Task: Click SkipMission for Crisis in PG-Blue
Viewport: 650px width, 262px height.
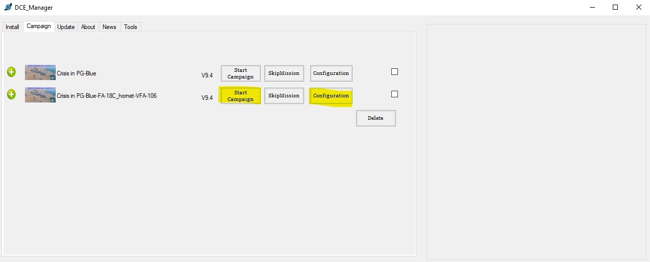Action: (x=284, y=73)
